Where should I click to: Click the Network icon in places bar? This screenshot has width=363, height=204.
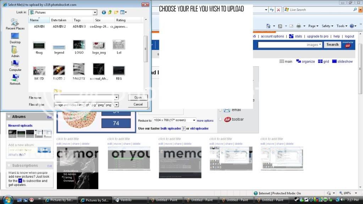[x=15, y=79]
